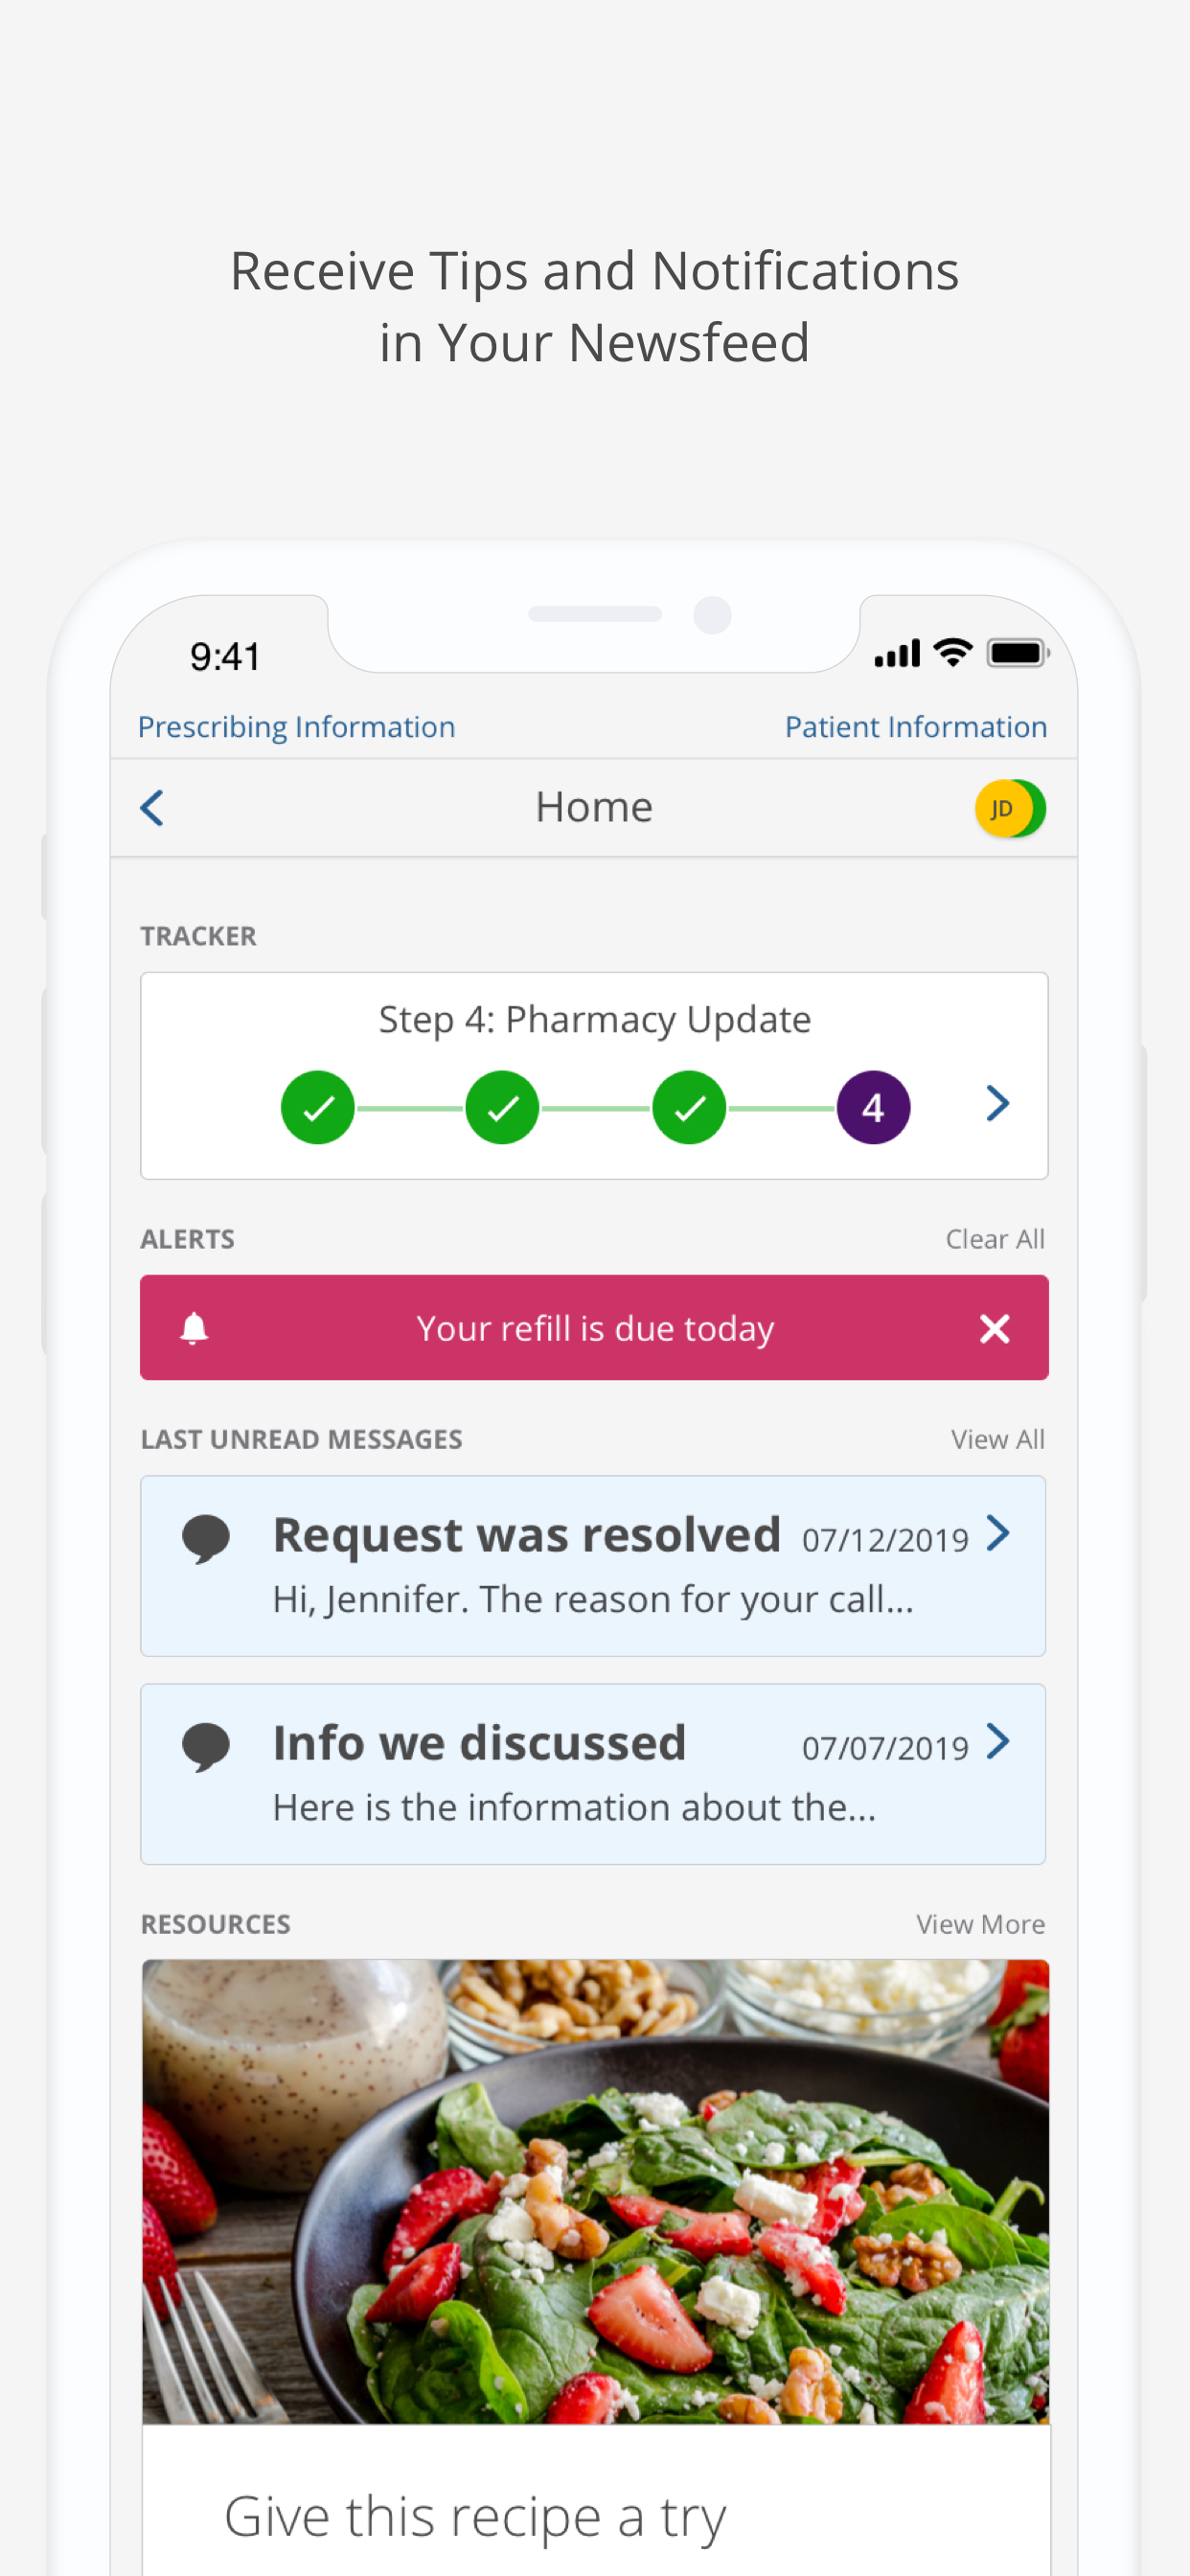Open Request was resolved message via its chevron
Screen dimensions: 1190x2576
click(x=997, y=1532)
